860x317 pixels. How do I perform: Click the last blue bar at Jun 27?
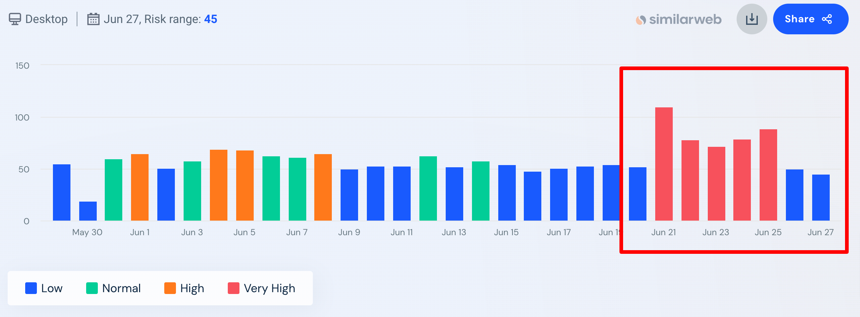pyautogui.click(x=821, y=198)
